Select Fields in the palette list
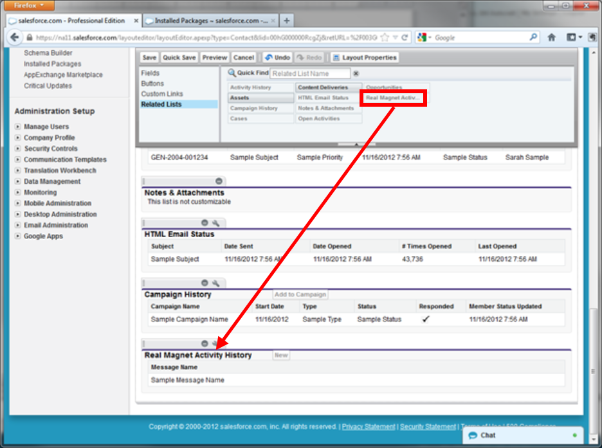Viewport: 602px width, 448px height. 150,73
